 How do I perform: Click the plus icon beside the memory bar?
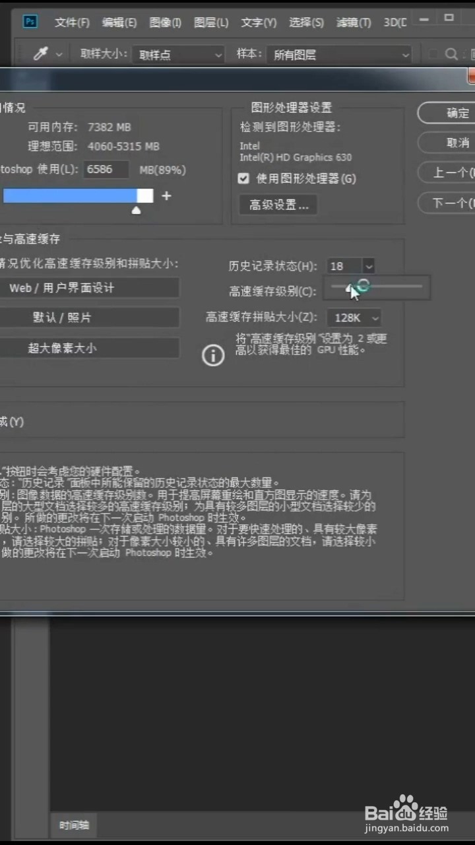tap(166, 195)
